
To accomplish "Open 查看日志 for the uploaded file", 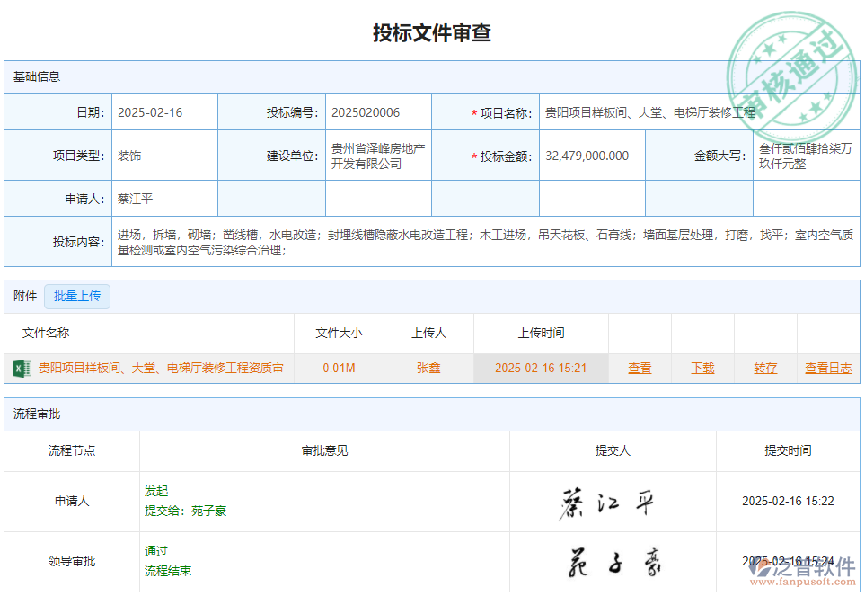I will click(828, 368).
